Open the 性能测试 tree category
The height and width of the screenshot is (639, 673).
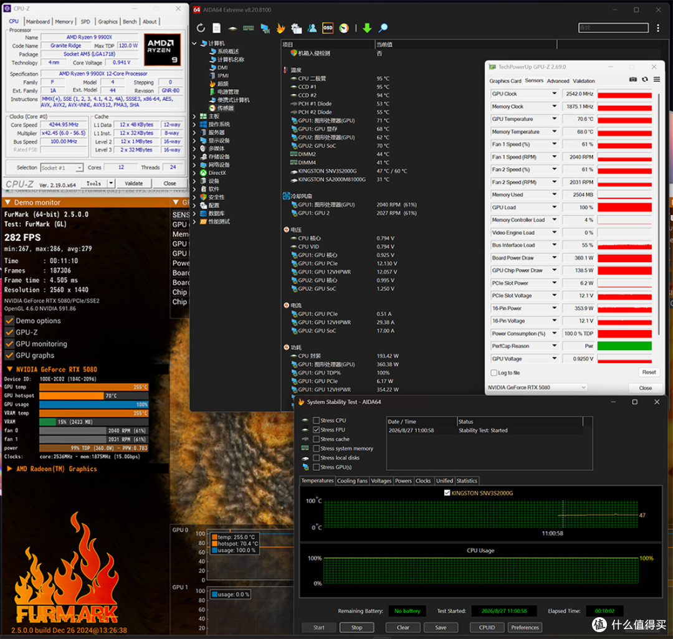pyautogui.click(x=215, y=222)
